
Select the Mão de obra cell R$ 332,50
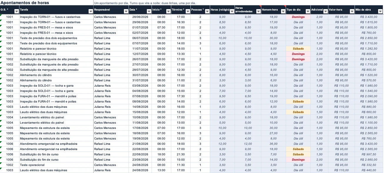[x=369, y=165]
